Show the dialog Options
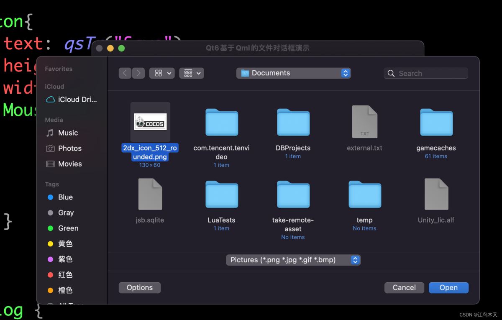Image resolution: width=502 pixels, height=320 pixels. 140,287
